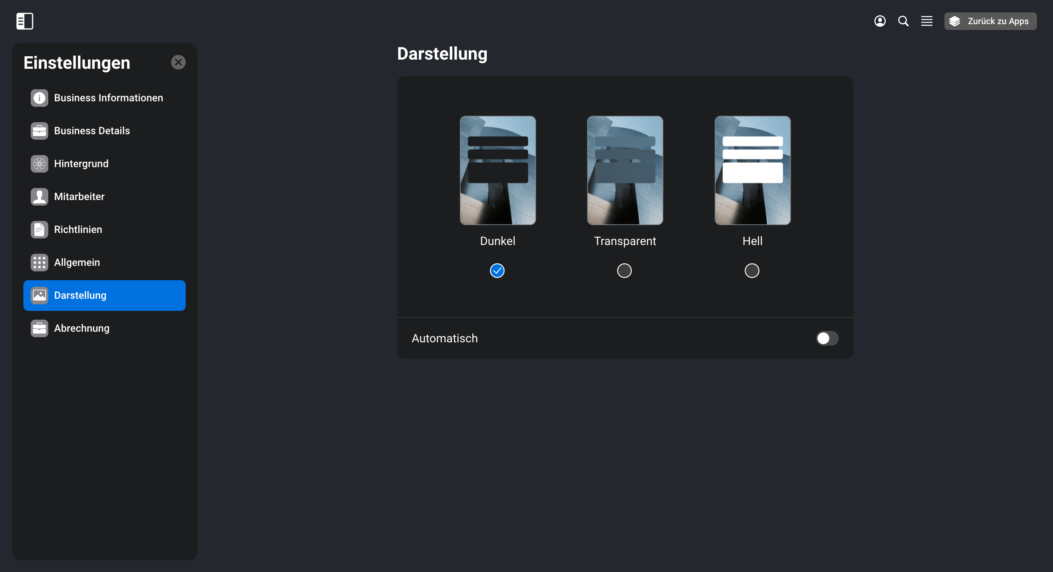The height and width of the screenshot is (572, 1053).
Task: Click the Transparent label text
Action: (x=625, y=241)
